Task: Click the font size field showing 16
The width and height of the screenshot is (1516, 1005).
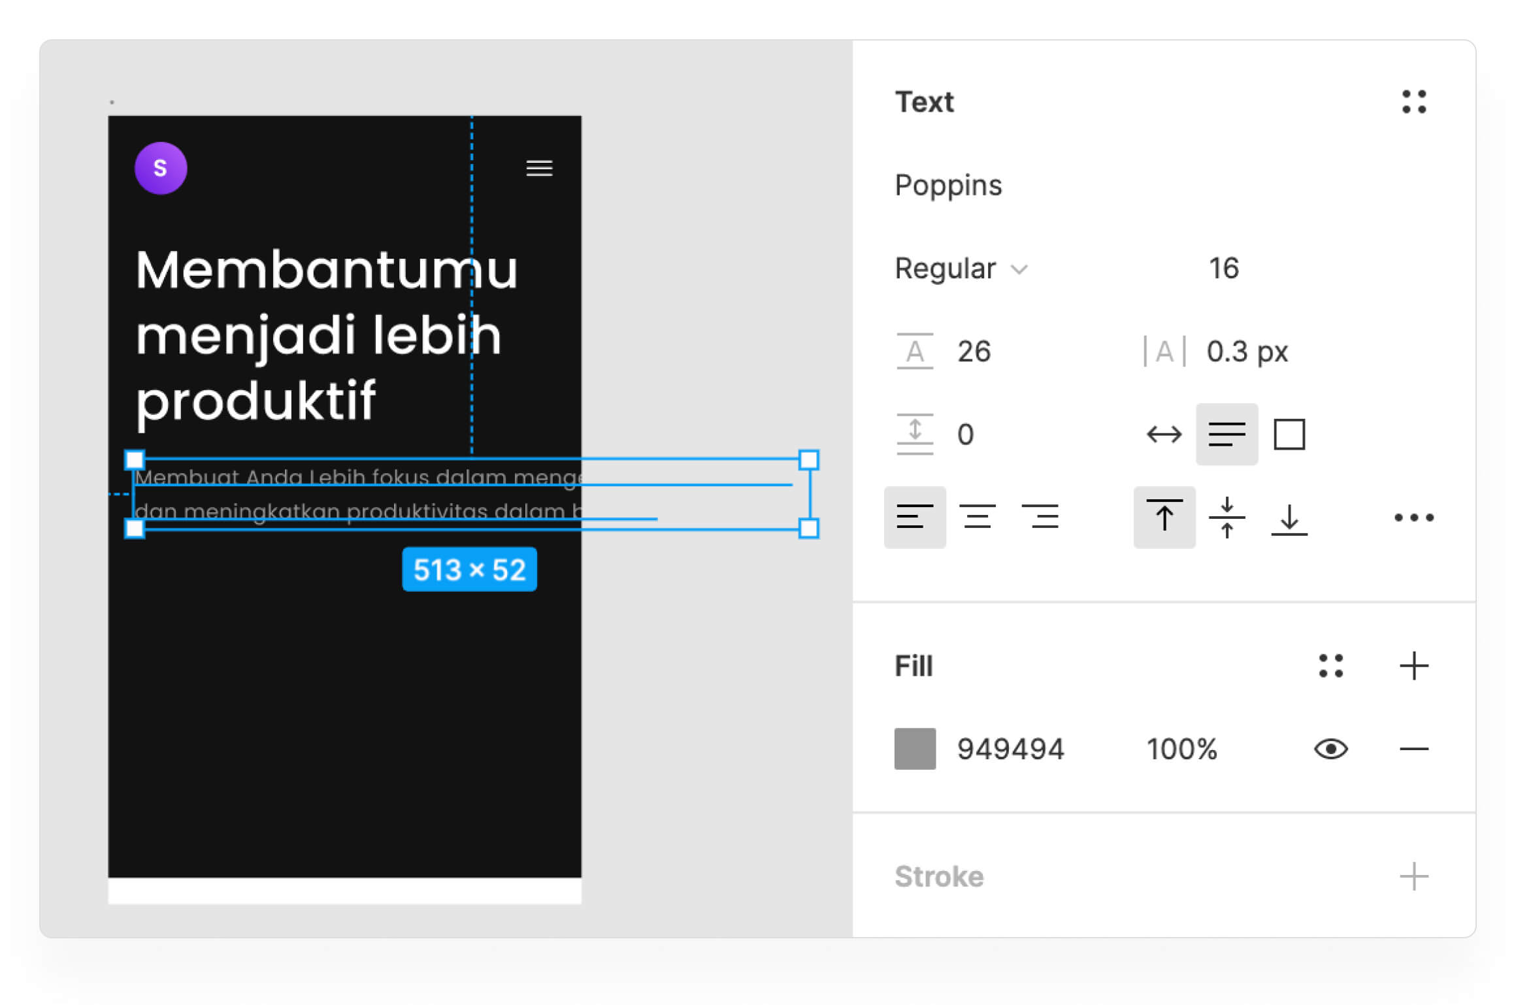Action: 1223,269
